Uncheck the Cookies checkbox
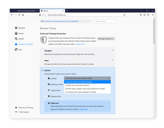The width and height of the screenshot is (164, 128). (45, 78)
